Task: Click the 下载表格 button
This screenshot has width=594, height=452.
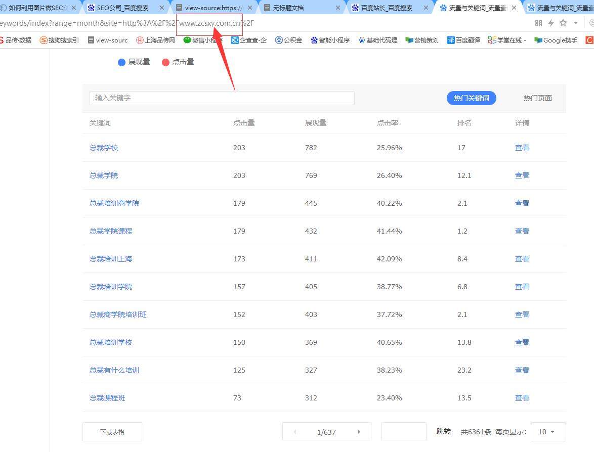Action: point(112,432)
